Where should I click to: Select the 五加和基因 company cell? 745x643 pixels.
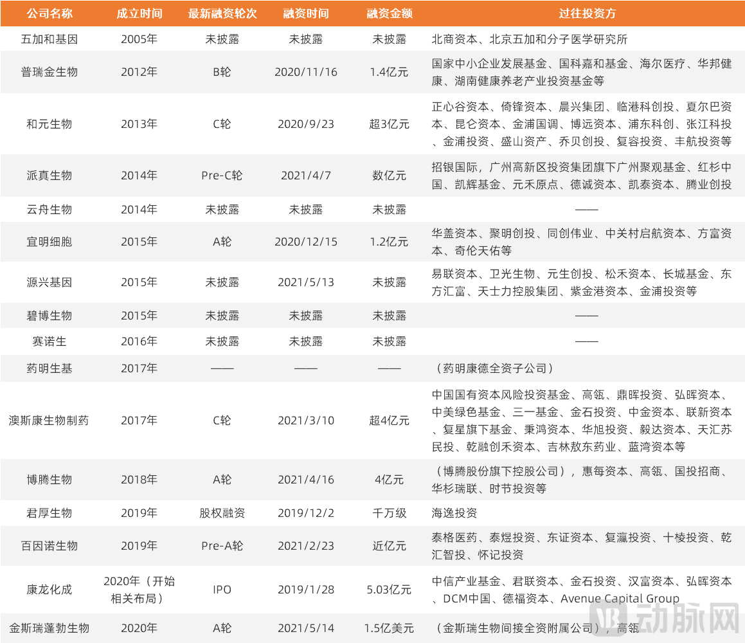(x=49, y=39)
